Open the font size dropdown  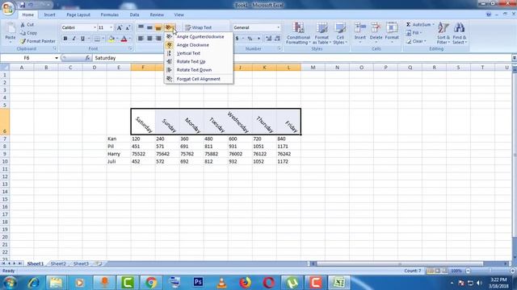(x=111, y=27)
